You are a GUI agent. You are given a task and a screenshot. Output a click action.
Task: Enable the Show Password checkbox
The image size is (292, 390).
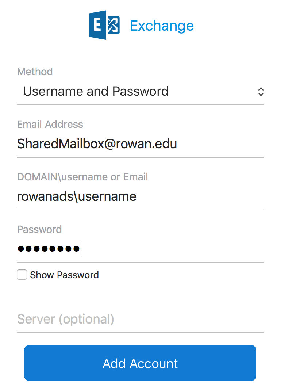22,275
